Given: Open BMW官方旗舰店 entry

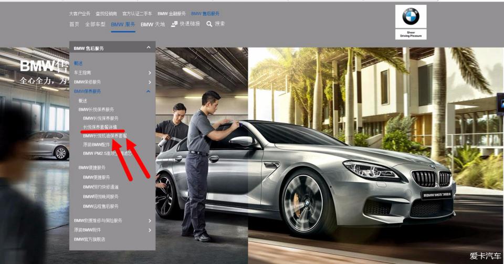Looking at the screenshot, I should click(x=89, y=239).
